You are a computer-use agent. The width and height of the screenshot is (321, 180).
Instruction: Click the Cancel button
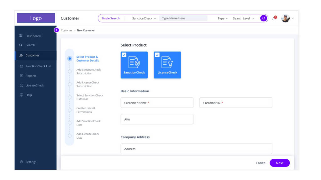pyautogui.click(x=261, y=163)
